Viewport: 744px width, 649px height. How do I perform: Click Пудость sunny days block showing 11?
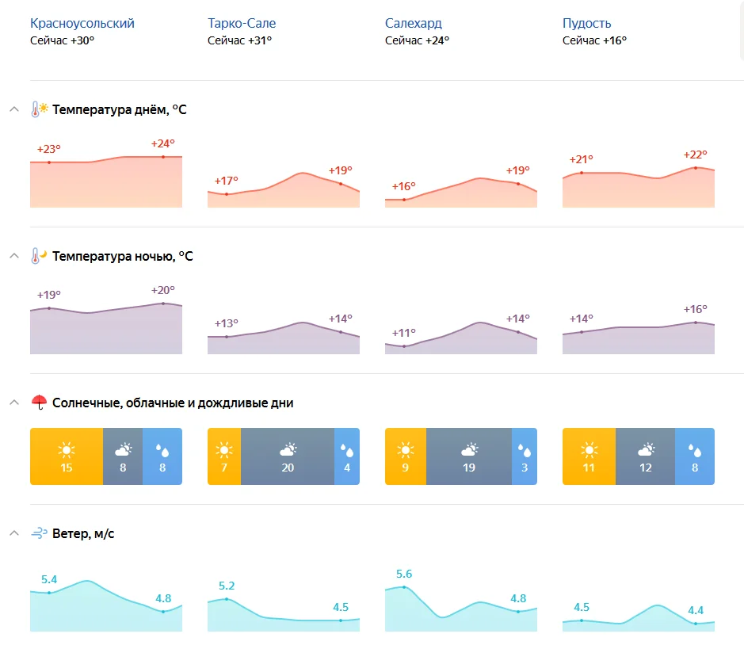(589, 456)
